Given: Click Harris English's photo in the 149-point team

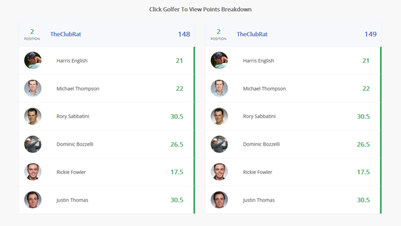Looking at the screenshot, I should (x=219, y=61).
